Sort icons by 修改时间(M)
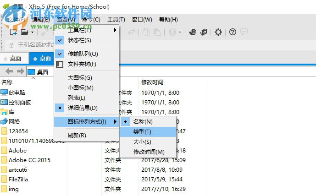Image resolution: width=316 pixels, height=196 pixels. 148,152
